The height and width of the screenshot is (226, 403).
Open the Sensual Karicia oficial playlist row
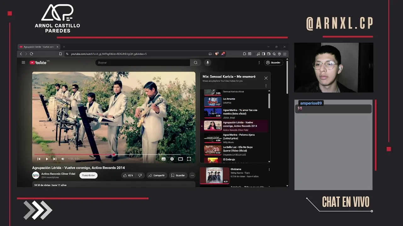pos(235,92)
